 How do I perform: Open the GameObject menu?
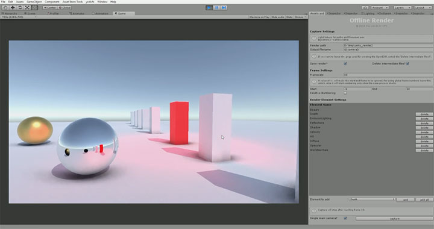click(34, 2)
